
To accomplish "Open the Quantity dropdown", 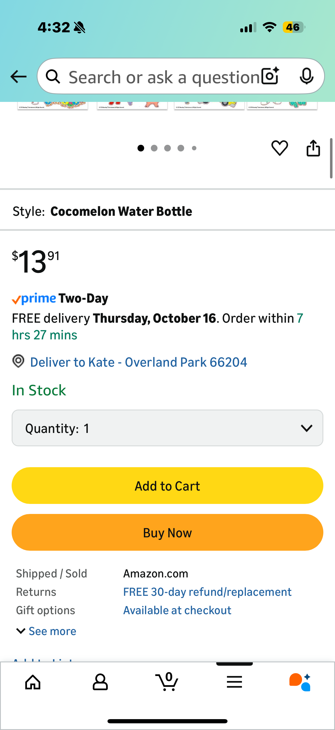I will point(167,428).
